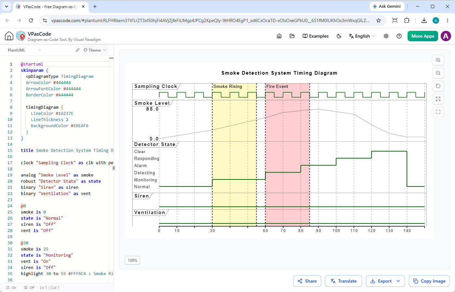The width and height of the screenshot is (455, 292).
Task: Toggle line numbers On in status bar
Action: 11,288
